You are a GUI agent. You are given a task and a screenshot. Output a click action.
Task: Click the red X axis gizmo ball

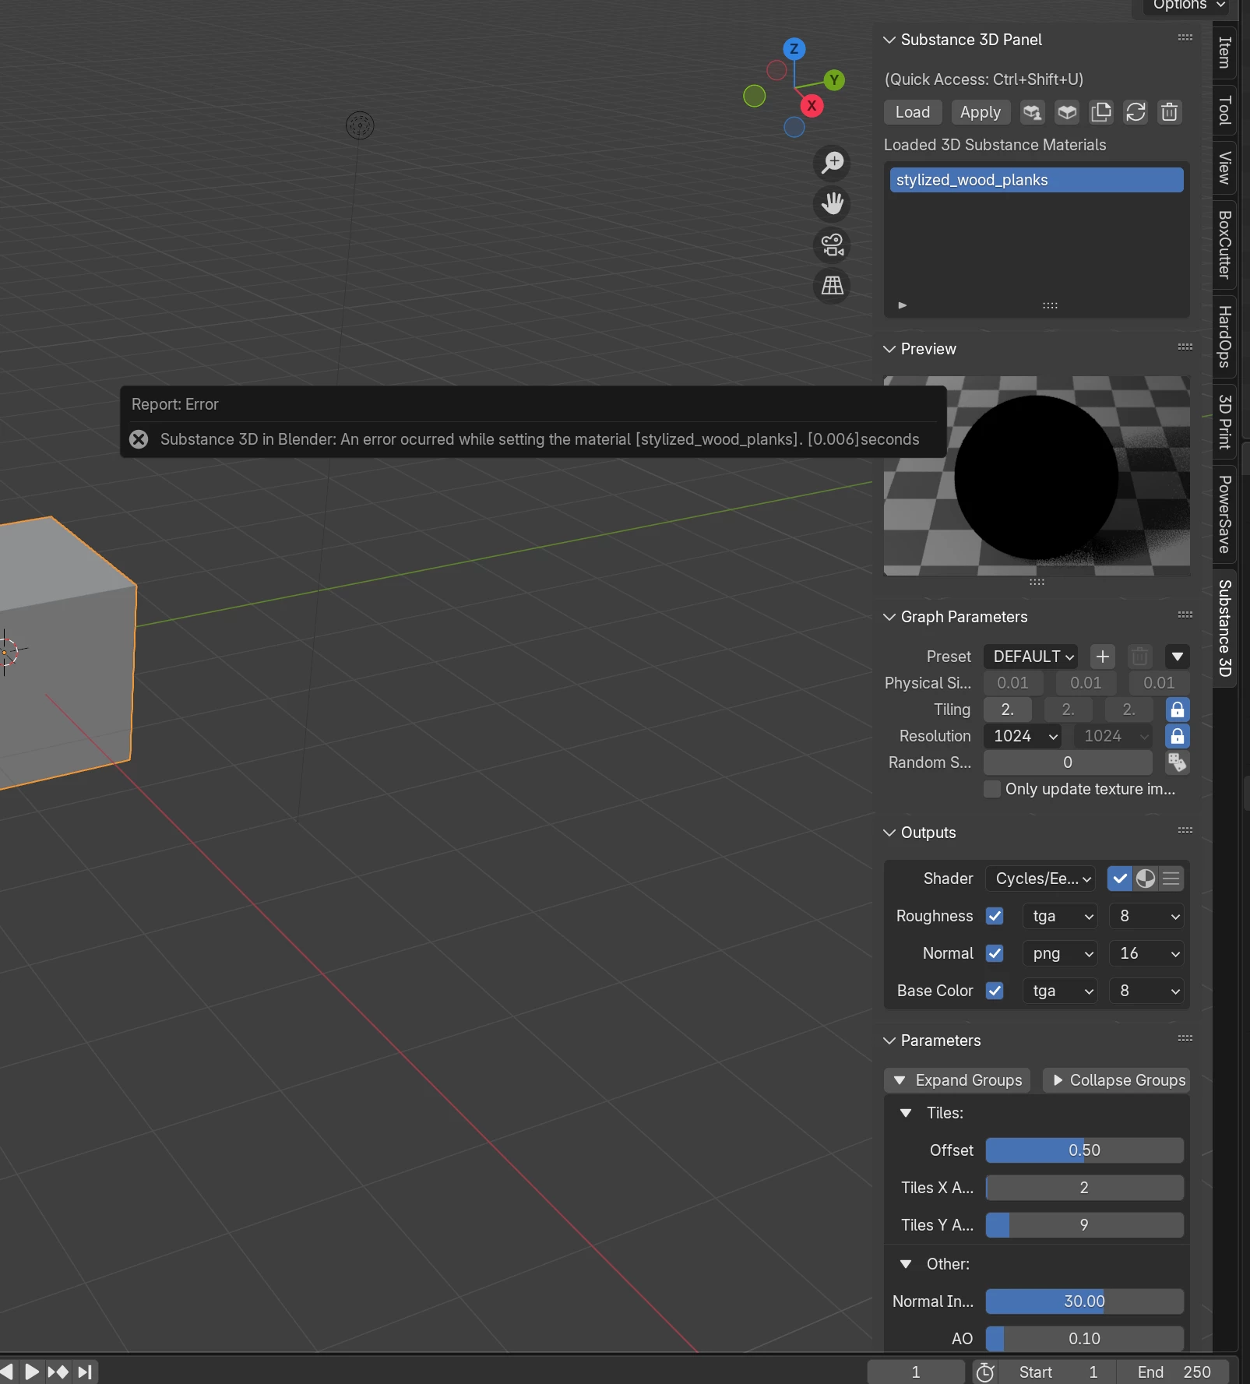point(812,106)
